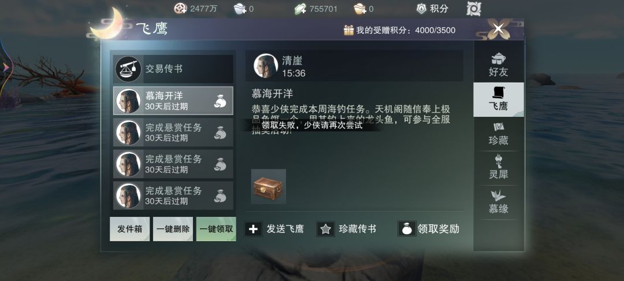
Task: Select the first 完成悬赏任务 mail
Action: point(173,132)
